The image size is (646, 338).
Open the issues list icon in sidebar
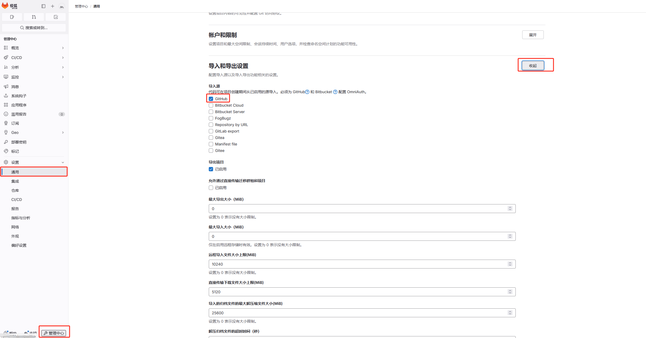(12, 17)
